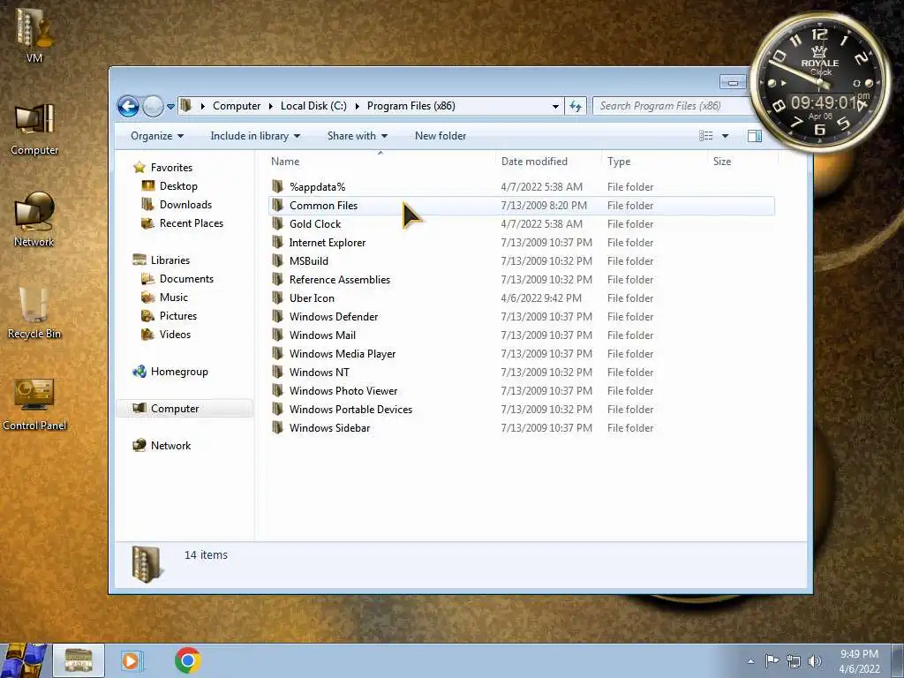This screenshot has height=678, width=904.
Task: Select the Gold Clock folder icon
Action: (x=277, y=223)
